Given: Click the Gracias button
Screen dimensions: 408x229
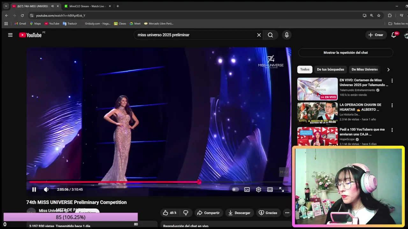Looking at the screenshot, I should point(268,213).
